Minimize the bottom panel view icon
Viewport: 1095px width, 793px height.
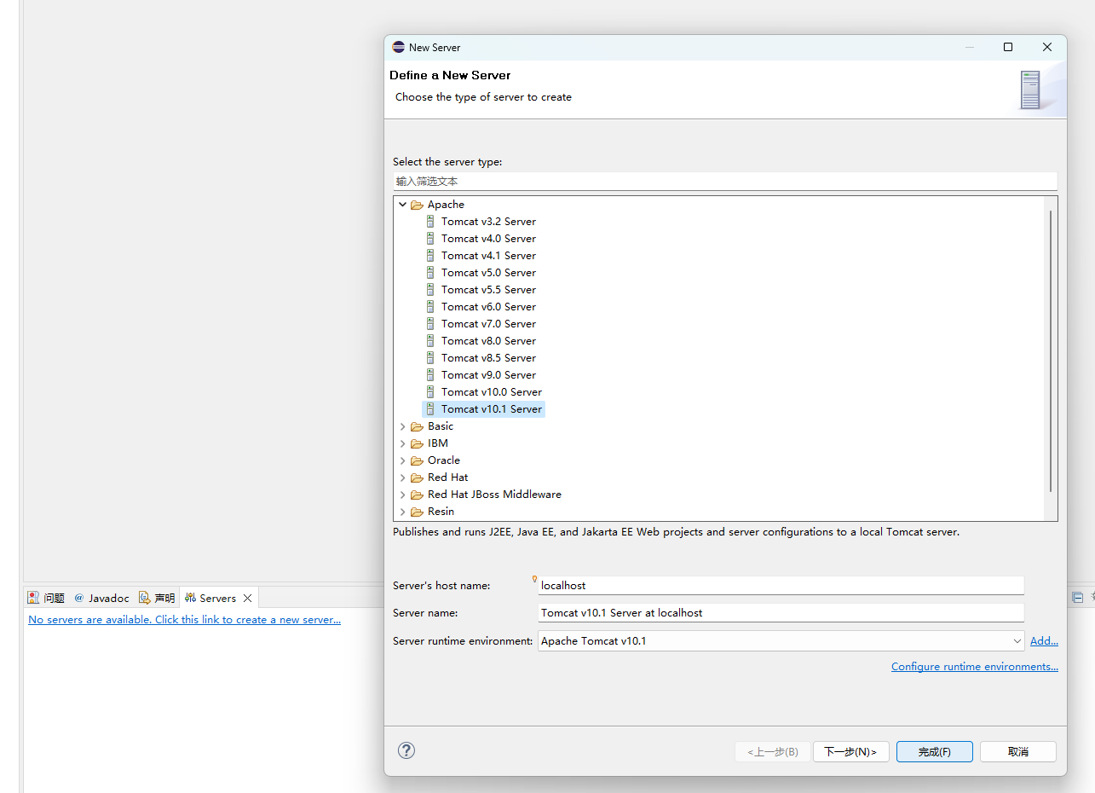[x=1077, y=598]
